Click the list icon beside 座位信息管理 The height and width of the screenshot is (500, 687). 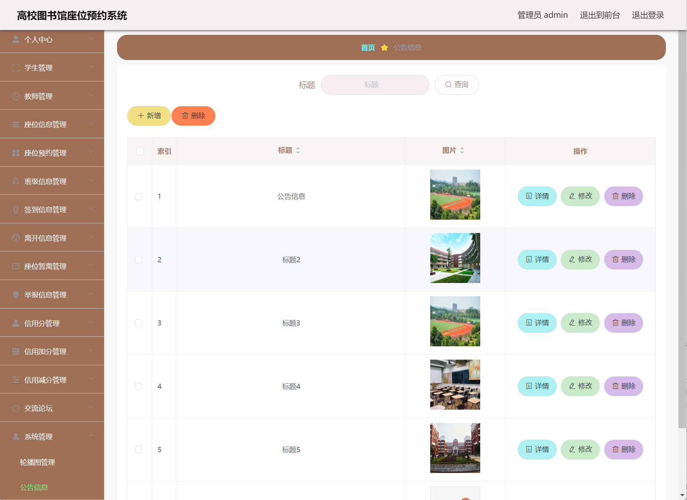coord(16,124)
